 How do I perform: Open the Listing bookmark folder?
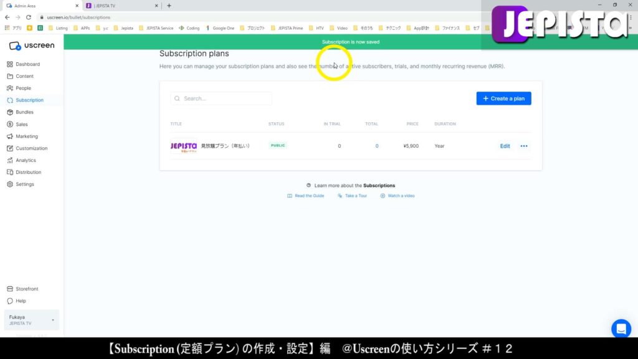coord(58,28)
